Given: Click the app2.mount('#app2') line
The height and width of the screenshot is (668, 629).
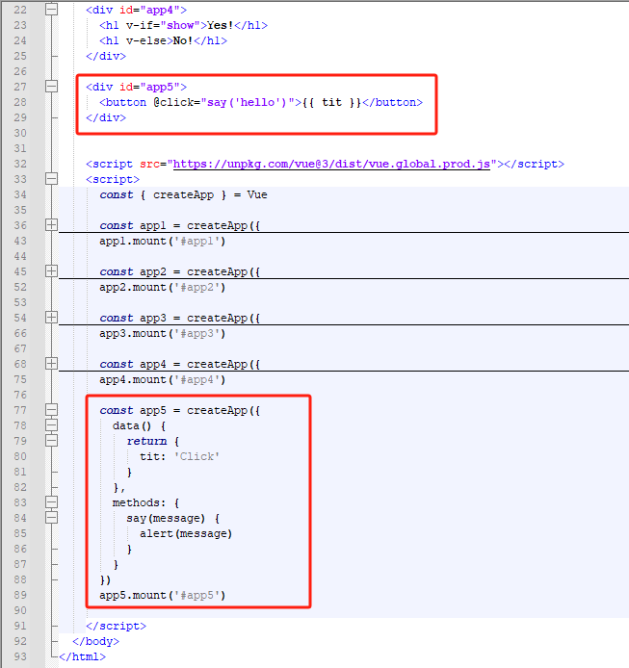Looking at the screenshot, I should 162,287.
